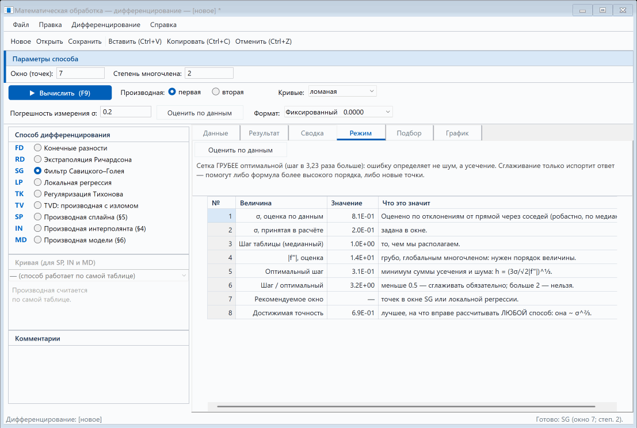Image resolution: width=637 pixels, height=428 pixels.
Task: Click Новое in the toolbar
Action: (x=21, y=41)
